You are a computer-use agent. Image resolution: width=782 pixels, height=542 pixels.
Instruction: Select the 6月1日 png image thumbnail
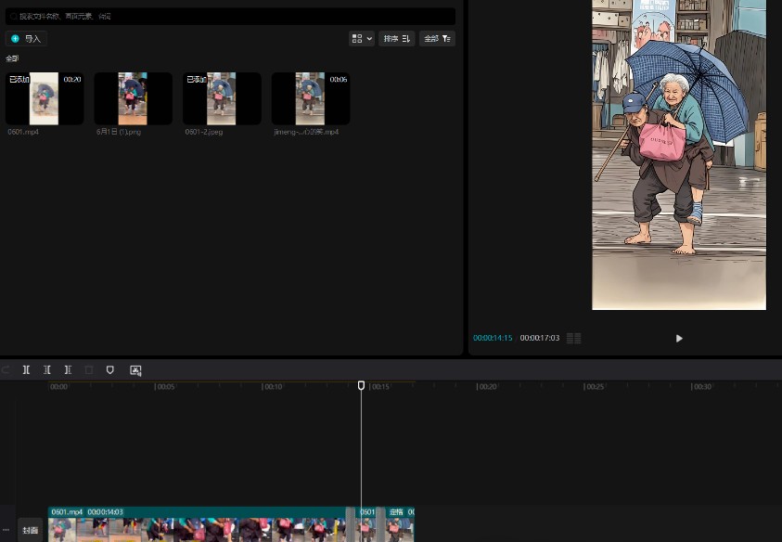(x=133, y=98)
